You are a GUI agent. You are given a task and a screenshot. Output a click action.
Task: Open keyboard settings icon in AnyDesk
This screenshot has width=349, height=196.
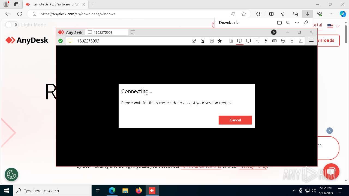click(274, 41)
